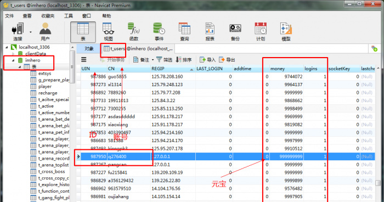Select the cell with account guo5865
Screen dimensions: 384x202
(129, 76)
